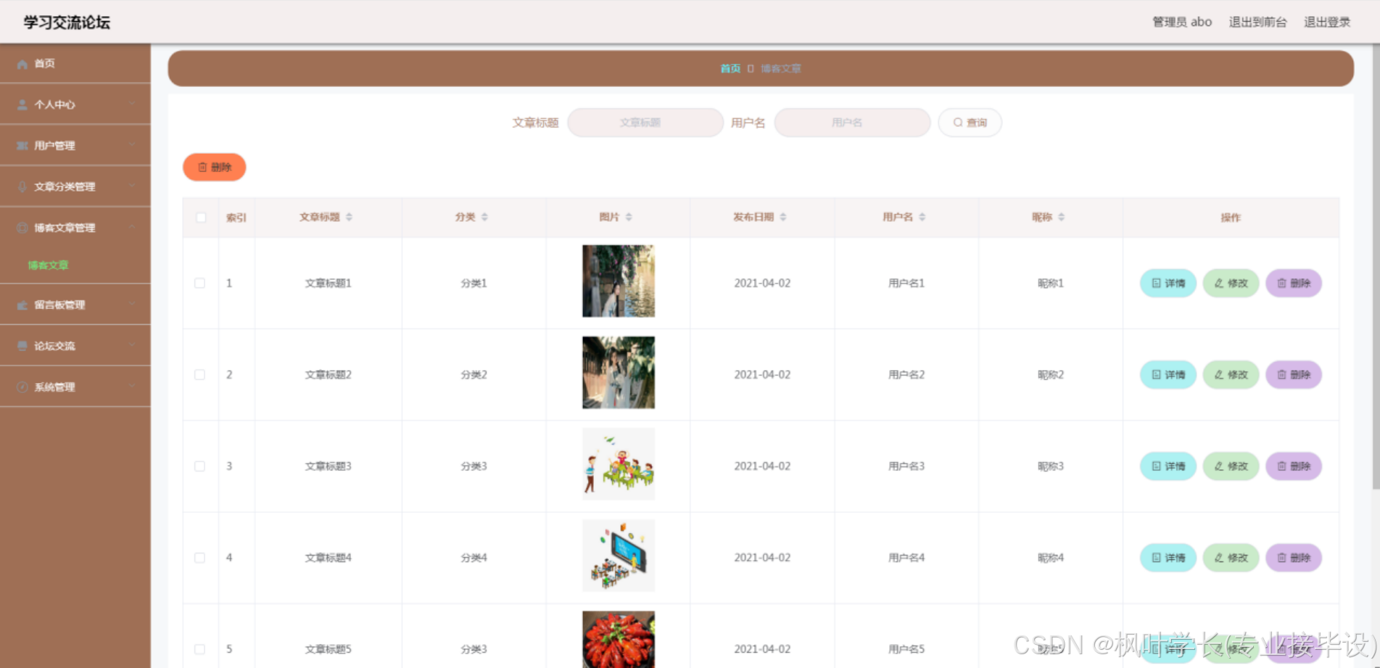Click 修改 for row 文章标题4
The height and width of the screenshot is (668, 1380).
1231,558
